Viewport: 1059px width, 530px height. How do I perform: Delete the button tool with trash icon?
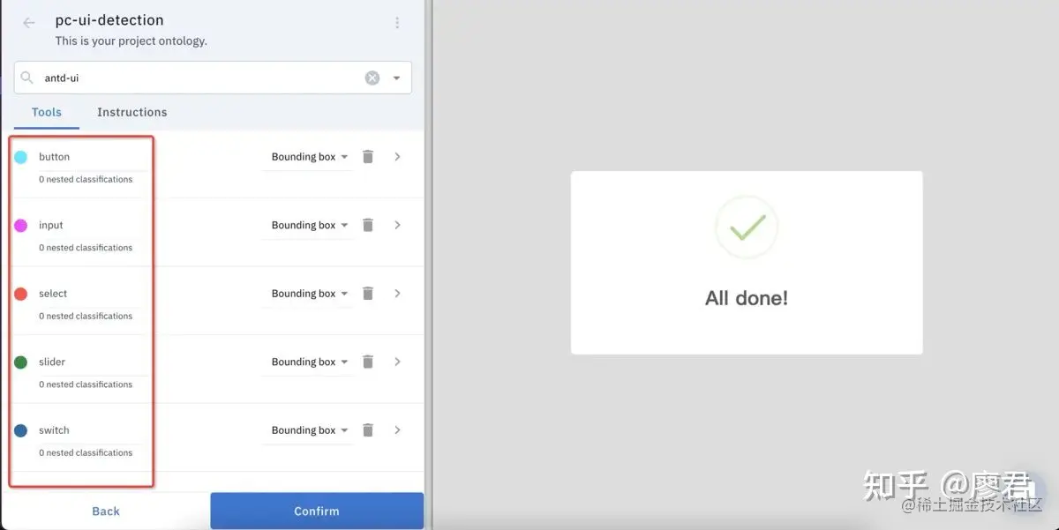tap(368, 156)
